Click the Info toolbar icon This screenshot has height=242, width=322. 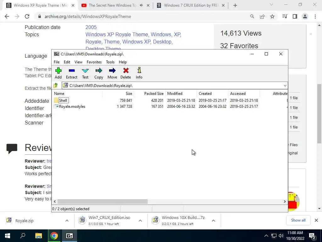pyautogui.click(x=139, y=70)
